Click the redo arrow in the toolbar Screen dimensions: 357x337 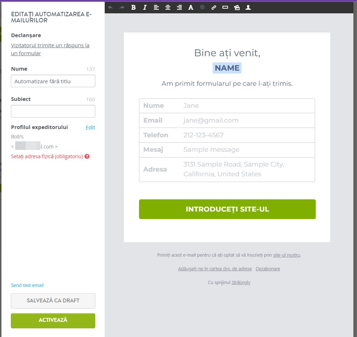point(122,8)
